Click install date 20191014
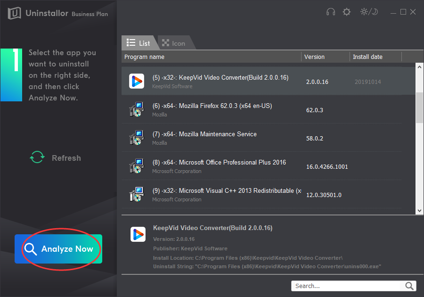Viewport: 424px width, 297px height. [x=368, y=82]
